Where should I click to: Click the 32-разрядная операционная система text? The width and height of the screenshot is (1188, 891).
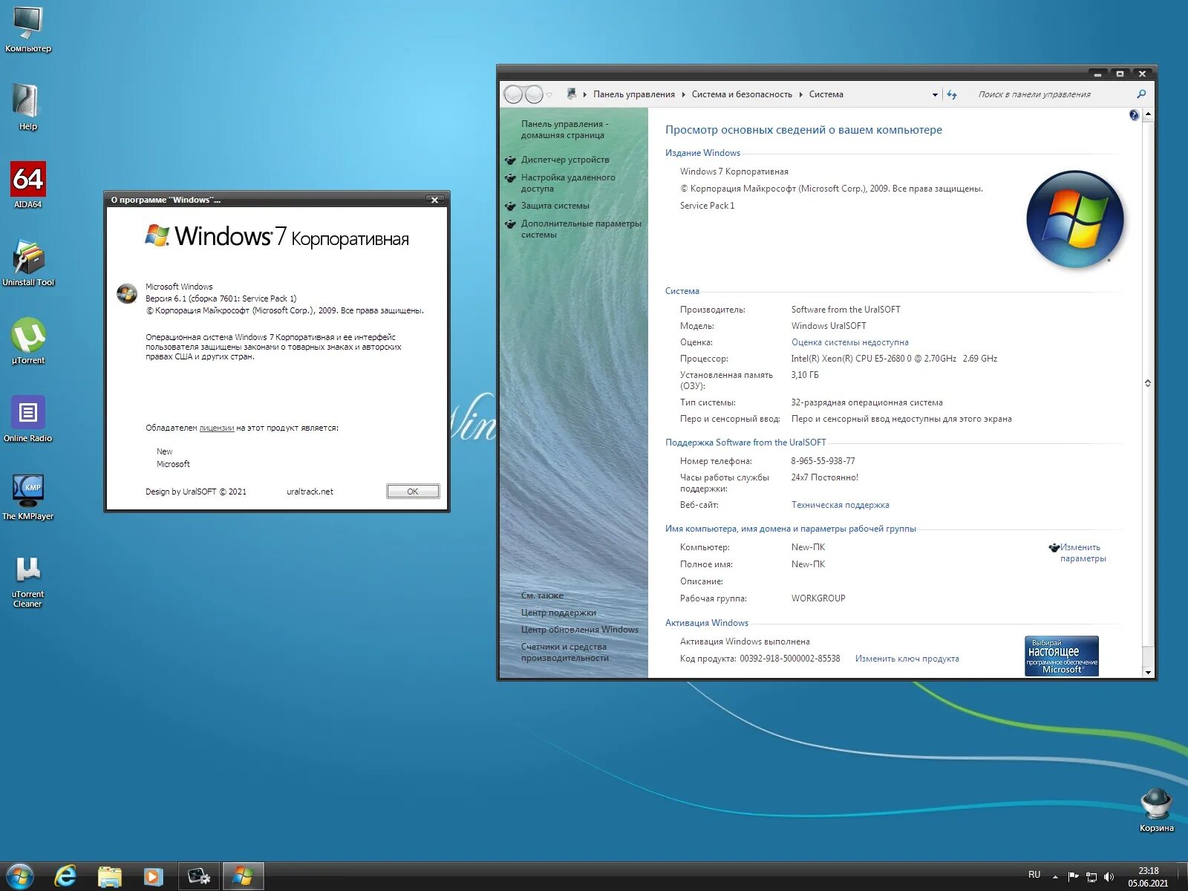click(866, 402)
